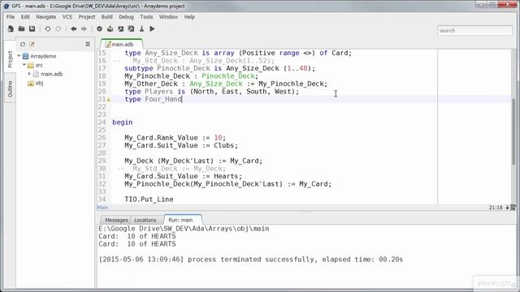This screenshot has height=292, width=520.
Task: Click the grayed-out Redo toolbar icon
Action: click(x=58, y=29)
